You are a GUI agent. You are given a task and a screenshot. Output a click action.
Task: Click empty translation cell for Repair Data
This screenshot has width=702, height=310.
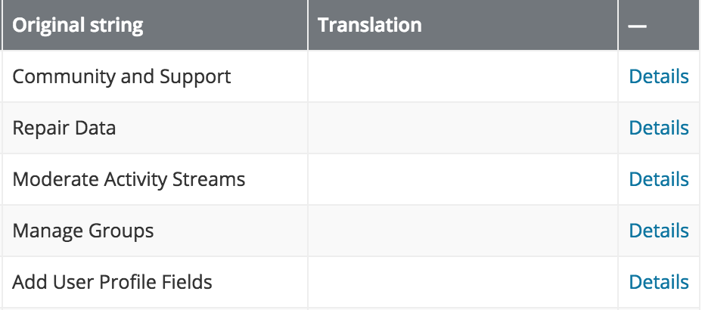(463, 128)
